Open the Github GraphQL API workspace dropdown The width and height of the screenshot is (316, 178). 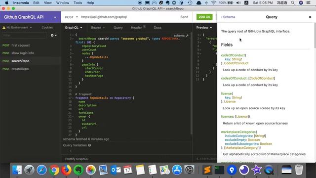point(55,17)
